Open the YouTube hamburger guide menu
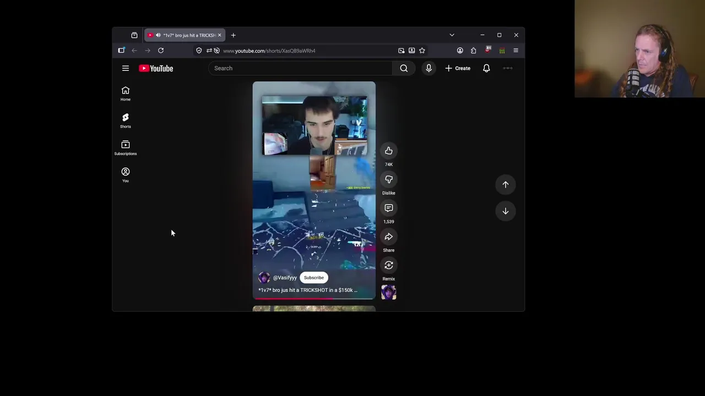Viewport: 705px width, 396px height. (x=126, y=68)
